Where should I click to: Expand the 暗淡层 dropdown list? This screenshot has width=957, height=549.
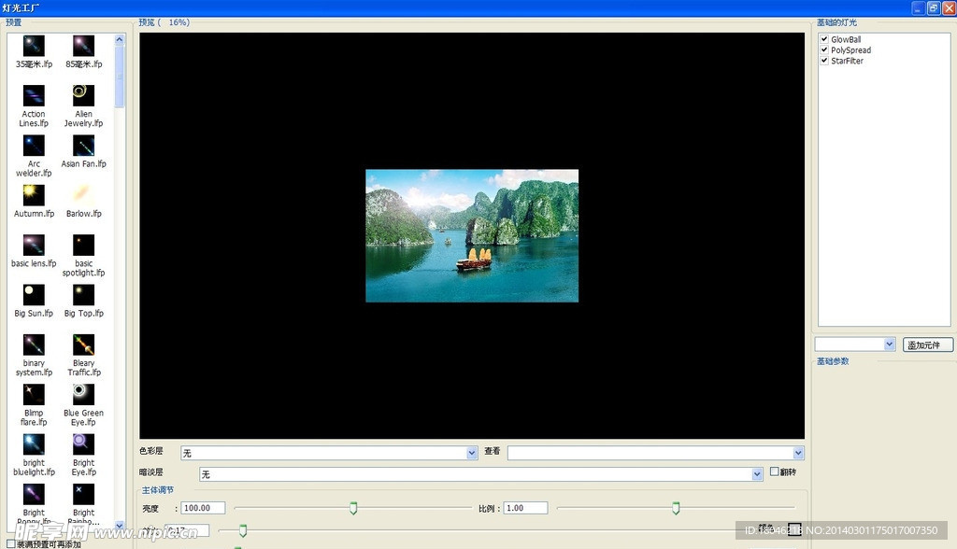point(757,474)
